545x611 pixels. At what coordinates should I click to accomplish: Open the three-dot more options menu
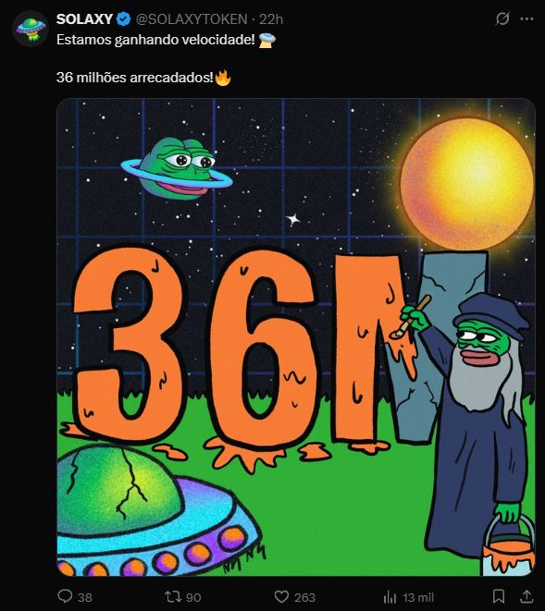(526, 18)
